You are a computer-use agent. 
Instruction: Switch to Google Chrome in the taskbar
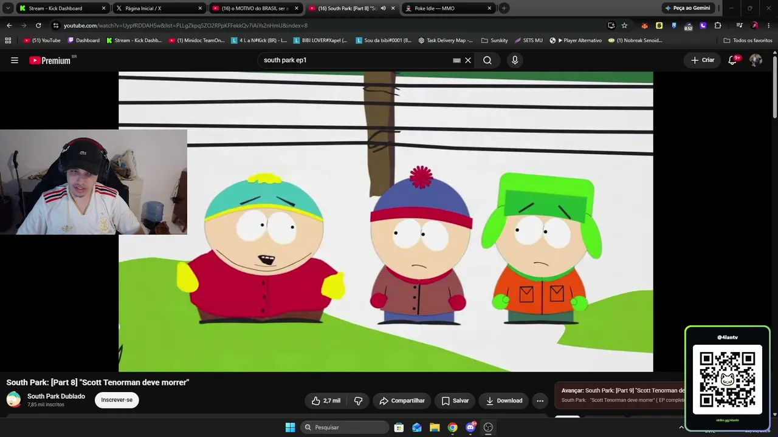[452, 427]
